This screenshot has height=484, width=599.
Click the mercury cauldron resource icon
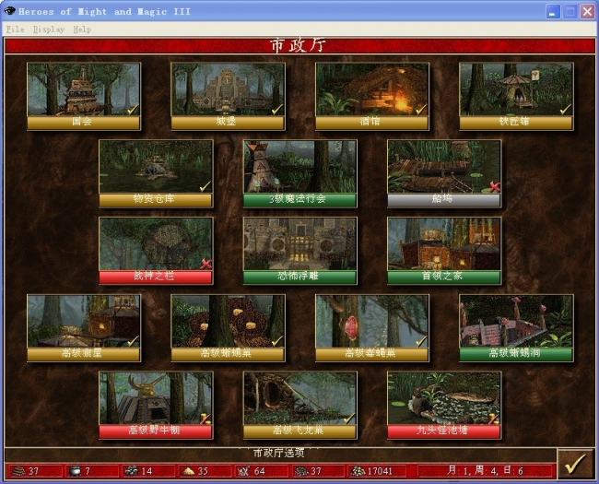[x=74, y=471]
